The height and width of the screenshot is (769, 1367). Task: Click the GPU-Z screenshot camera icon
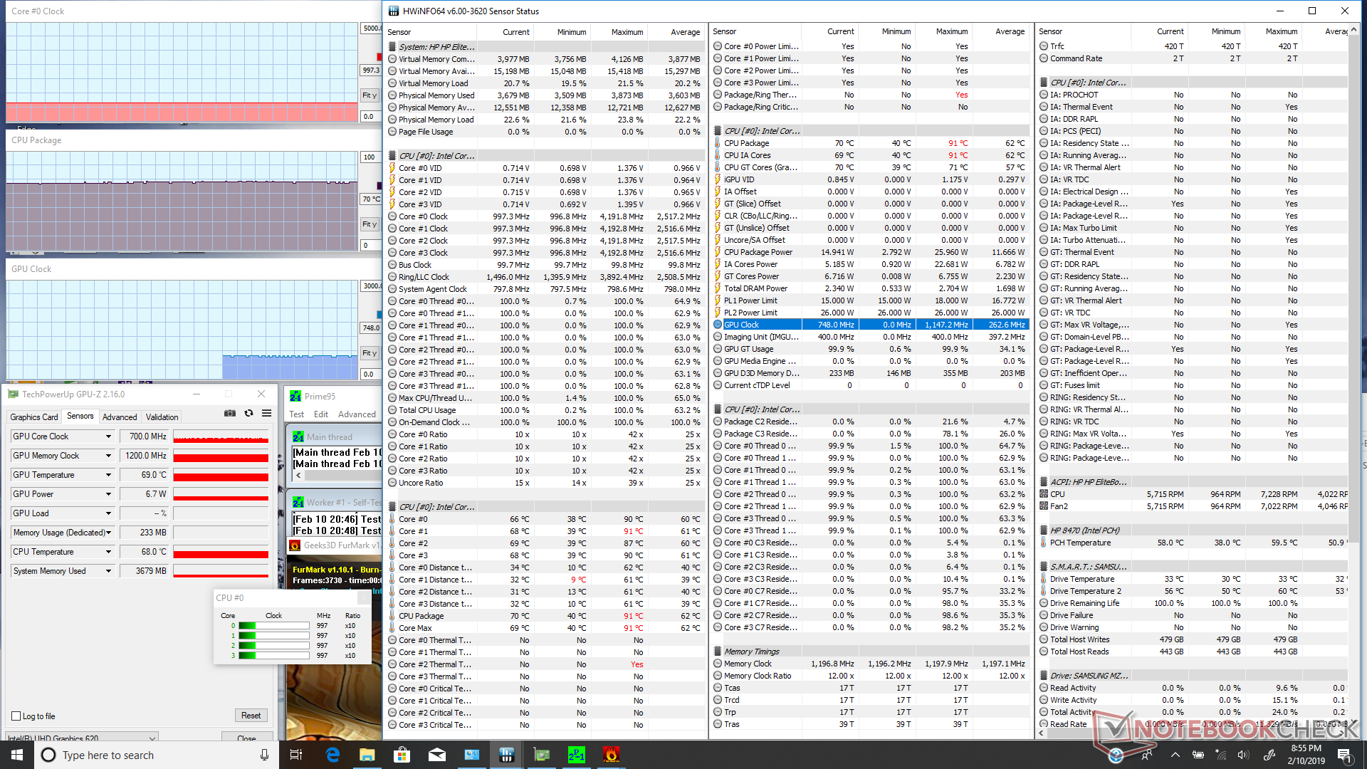coord(230,413)
